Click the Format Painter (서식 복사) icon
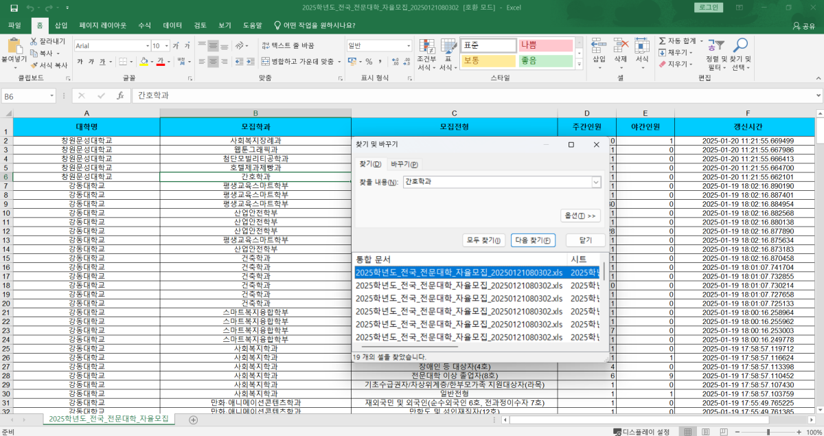This screenshot has width=824, height=436. pyautogui.click(x=34, y=65)
